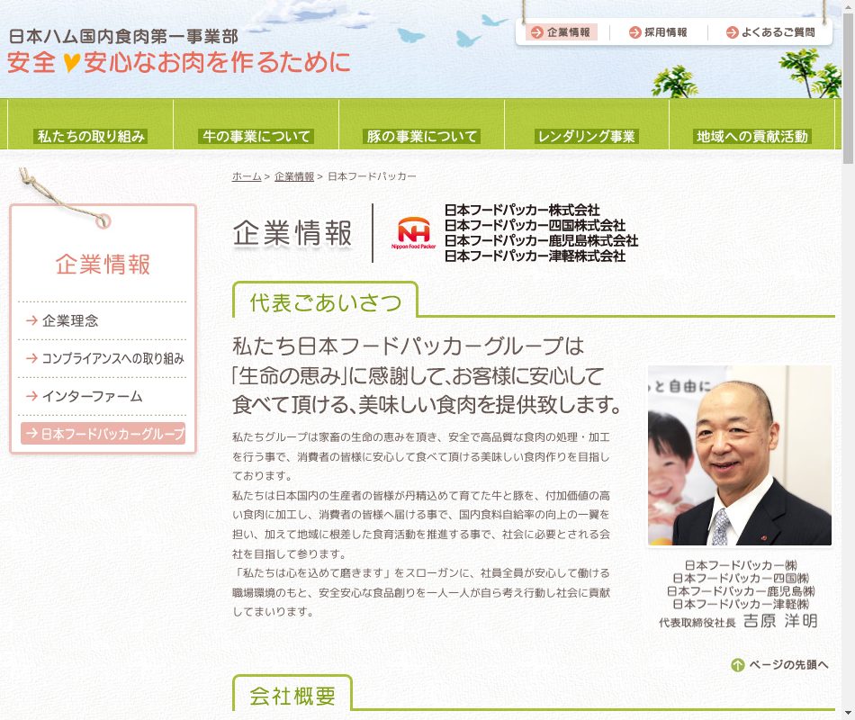Click the arrow icon beside 採用情報
Screen dimensions: 855x720
(x=634, y=32)
